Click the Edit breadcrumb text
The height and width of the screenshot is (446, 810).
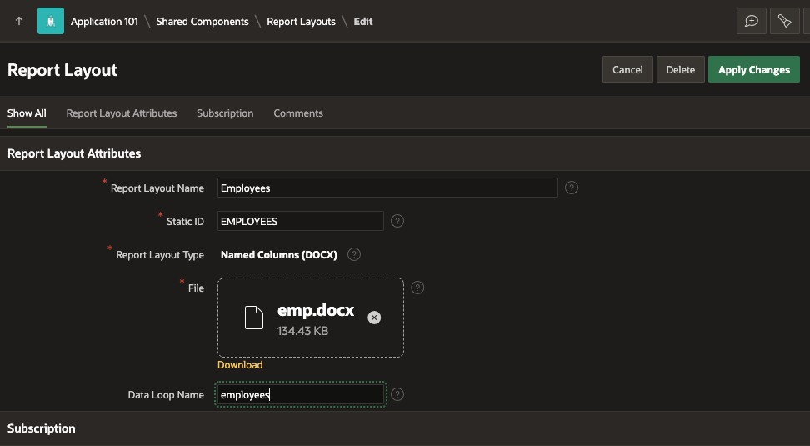(363, 21)
